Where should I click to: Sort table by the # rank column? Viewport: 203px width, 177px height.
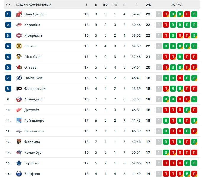tap(8, 5)
